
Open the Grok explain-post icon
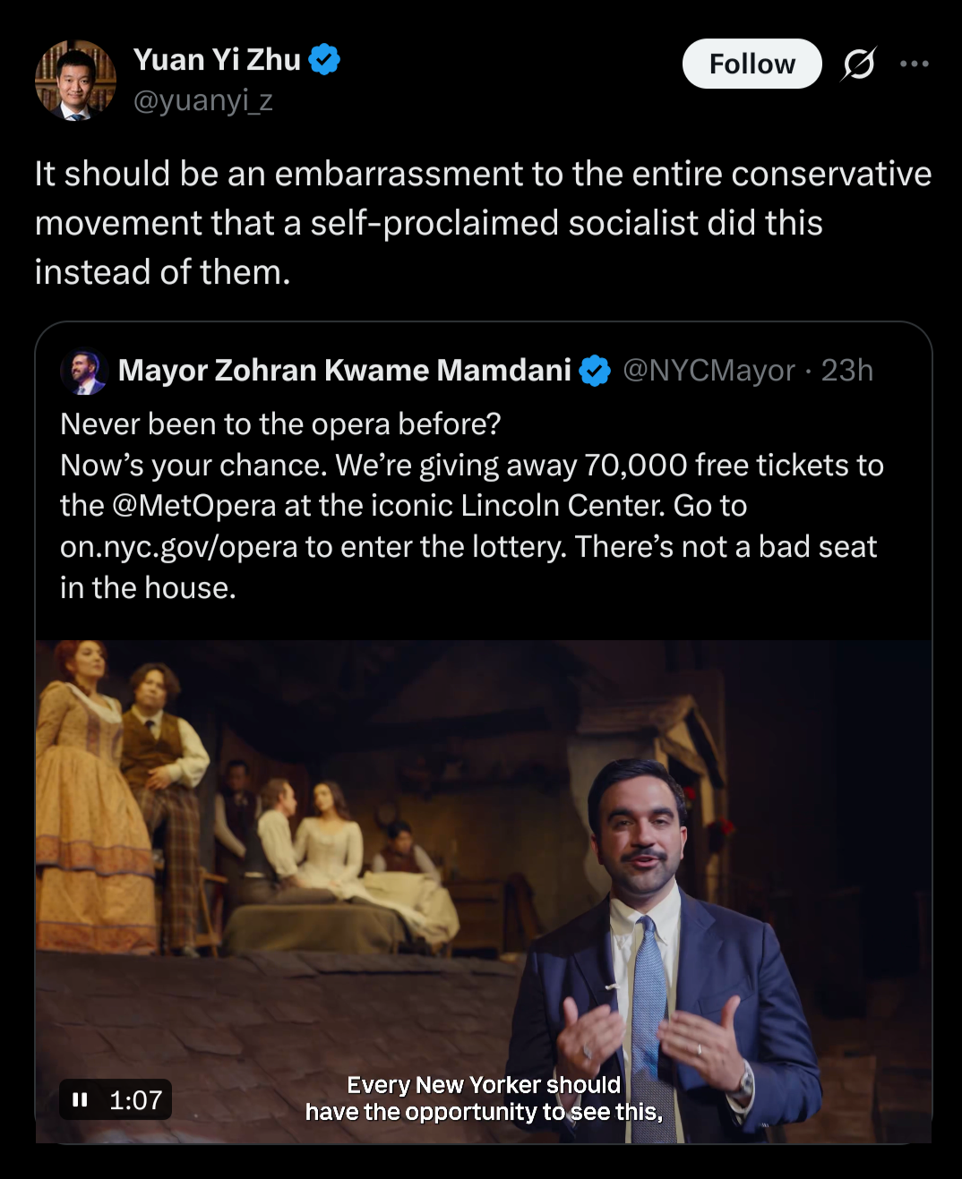point(859,64)
